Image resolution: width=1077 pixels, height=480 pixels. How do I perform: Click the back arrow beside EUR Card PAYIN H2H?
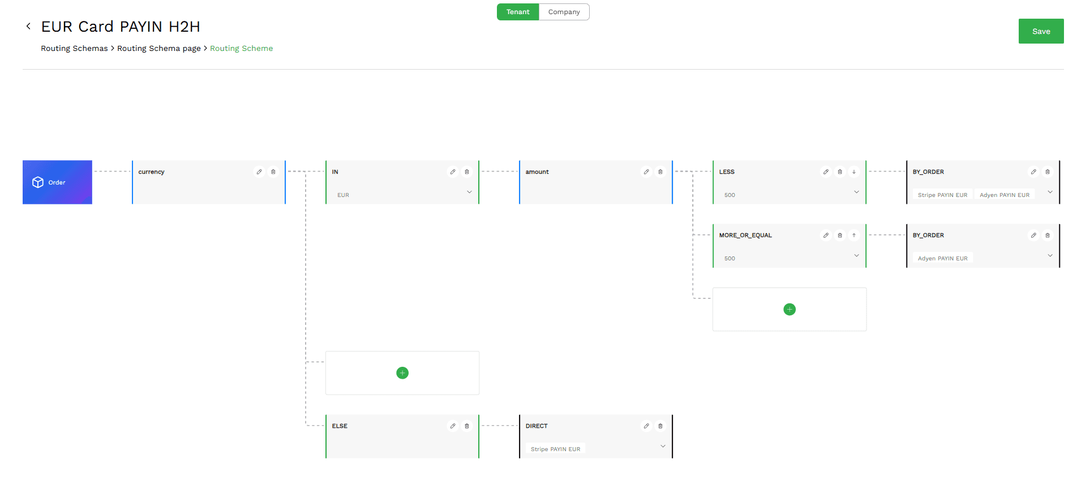pyautogui.click(x=28, y=26)
